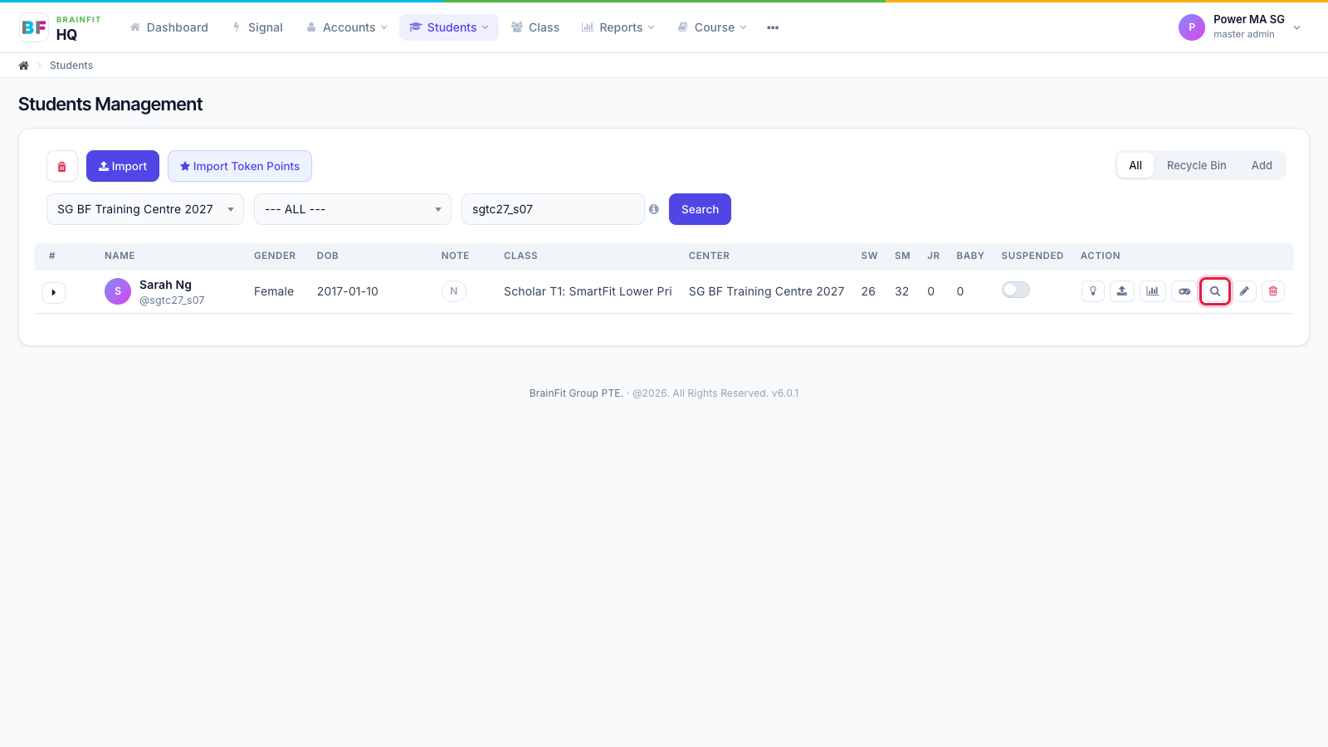Screen dimensions: 1328x747
Task: Click the upload icon in Sarah Ng's actions
Action: coord(1122,291)
